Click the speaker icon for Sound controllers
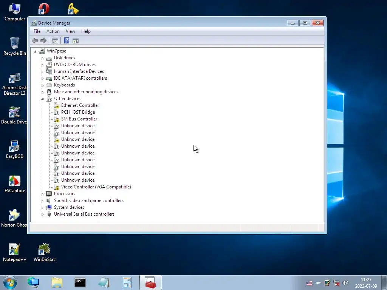The width and height of the screenshot is (387, 290). 49,201
